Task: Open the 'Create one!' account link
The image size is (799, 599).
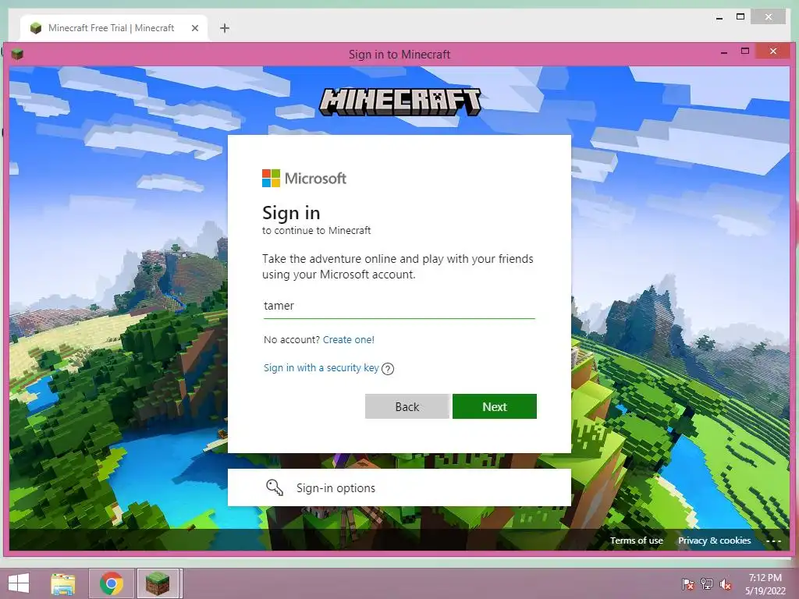Action: 349,340
